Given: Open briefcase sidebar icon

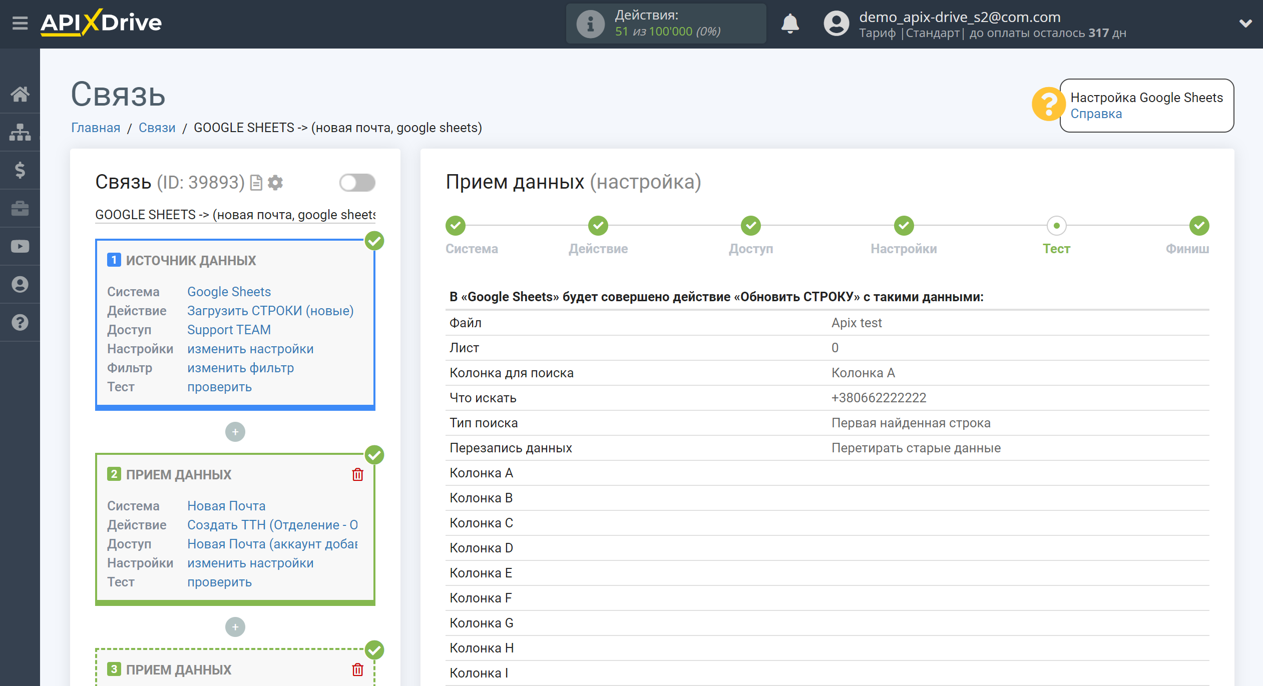Looking at the screenshot, I should pyautogui.click(x=20, y=208).
